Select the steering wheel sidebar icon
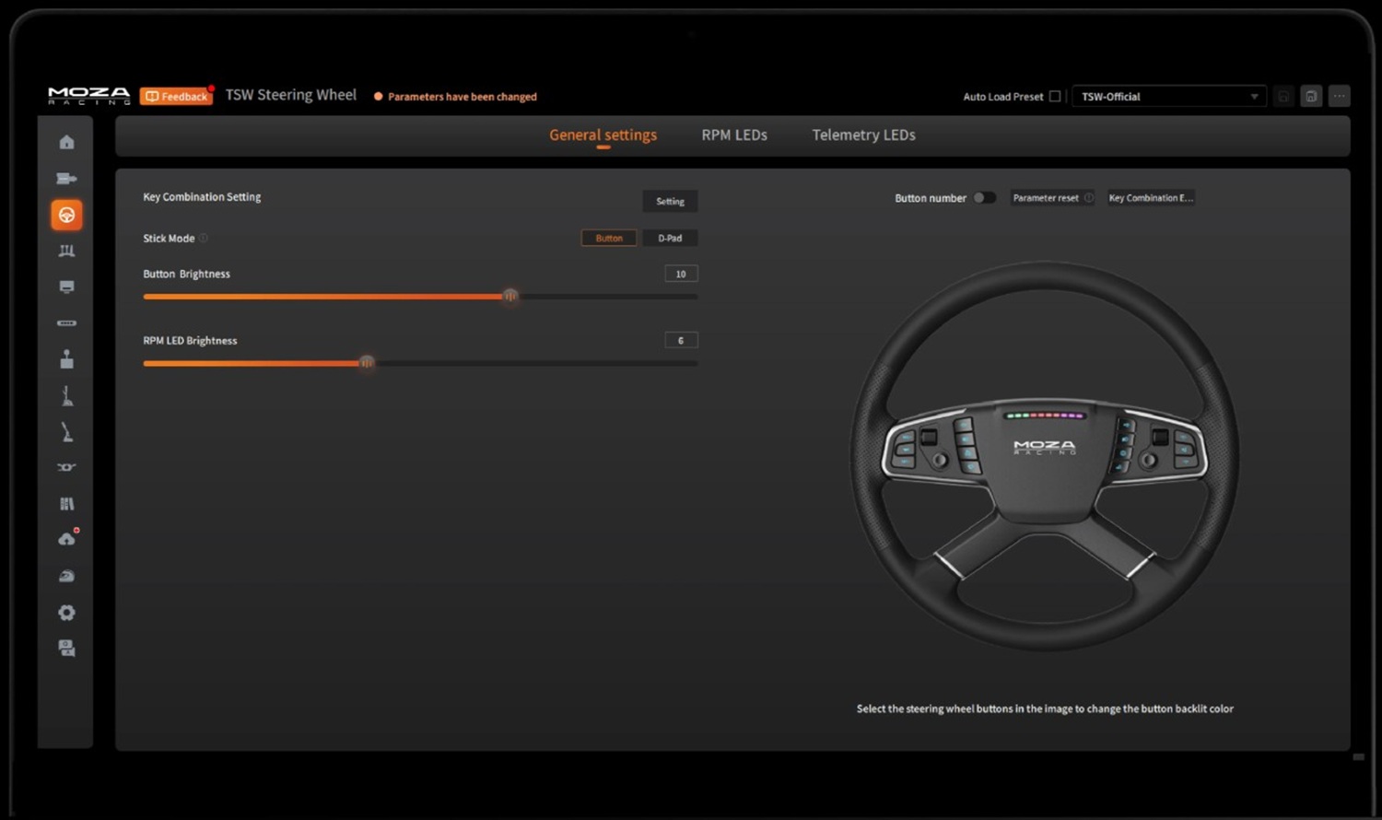Viewport: 1382px width, 820px height. 66,215
